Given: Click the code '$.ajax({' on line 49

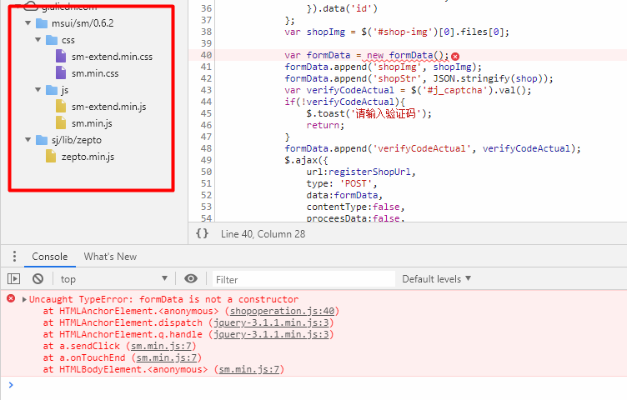Looking at the screenshot, I should pos(306,160).
